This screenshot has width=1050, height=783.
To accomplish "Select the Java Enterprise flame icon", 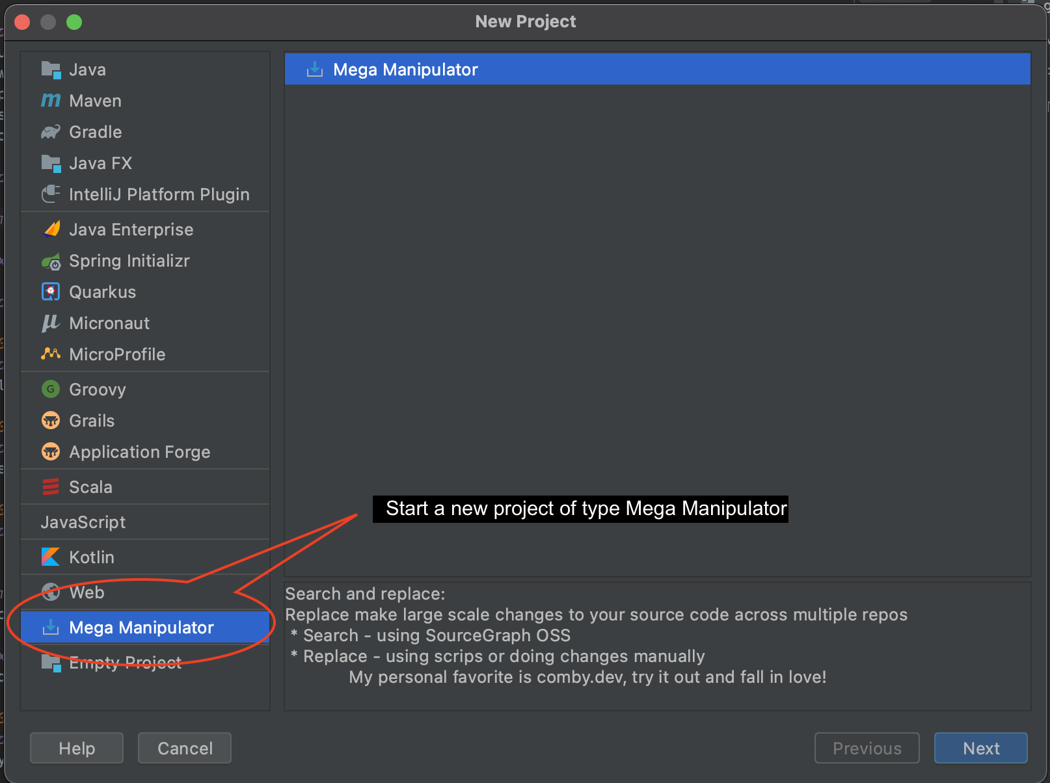I will pyautogui.click(x=51, y=229).
